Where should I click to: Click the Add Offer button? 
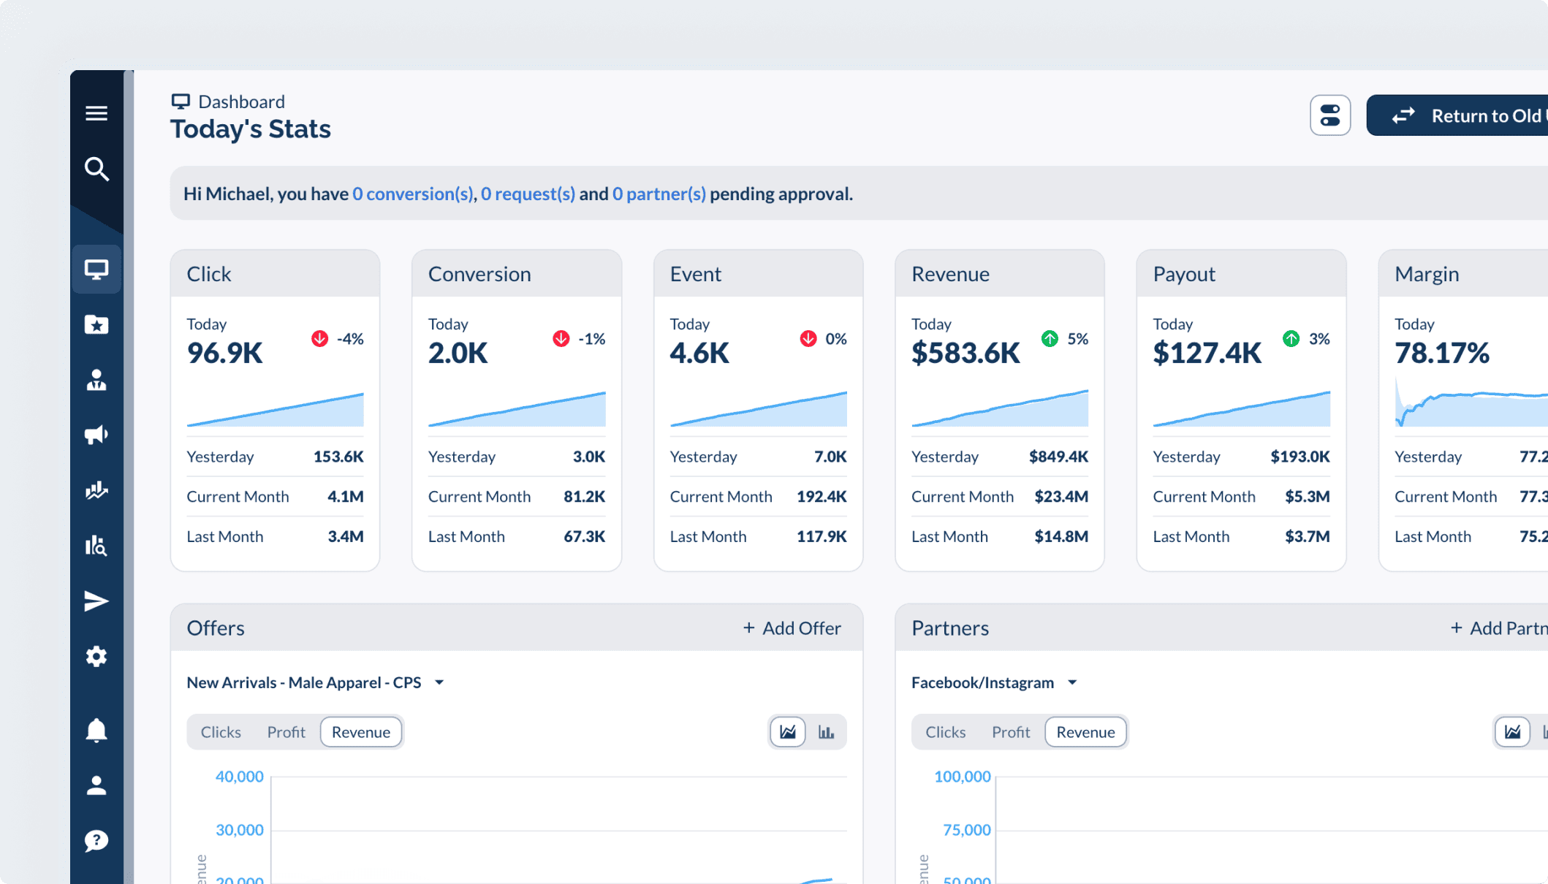coord(792,628)
